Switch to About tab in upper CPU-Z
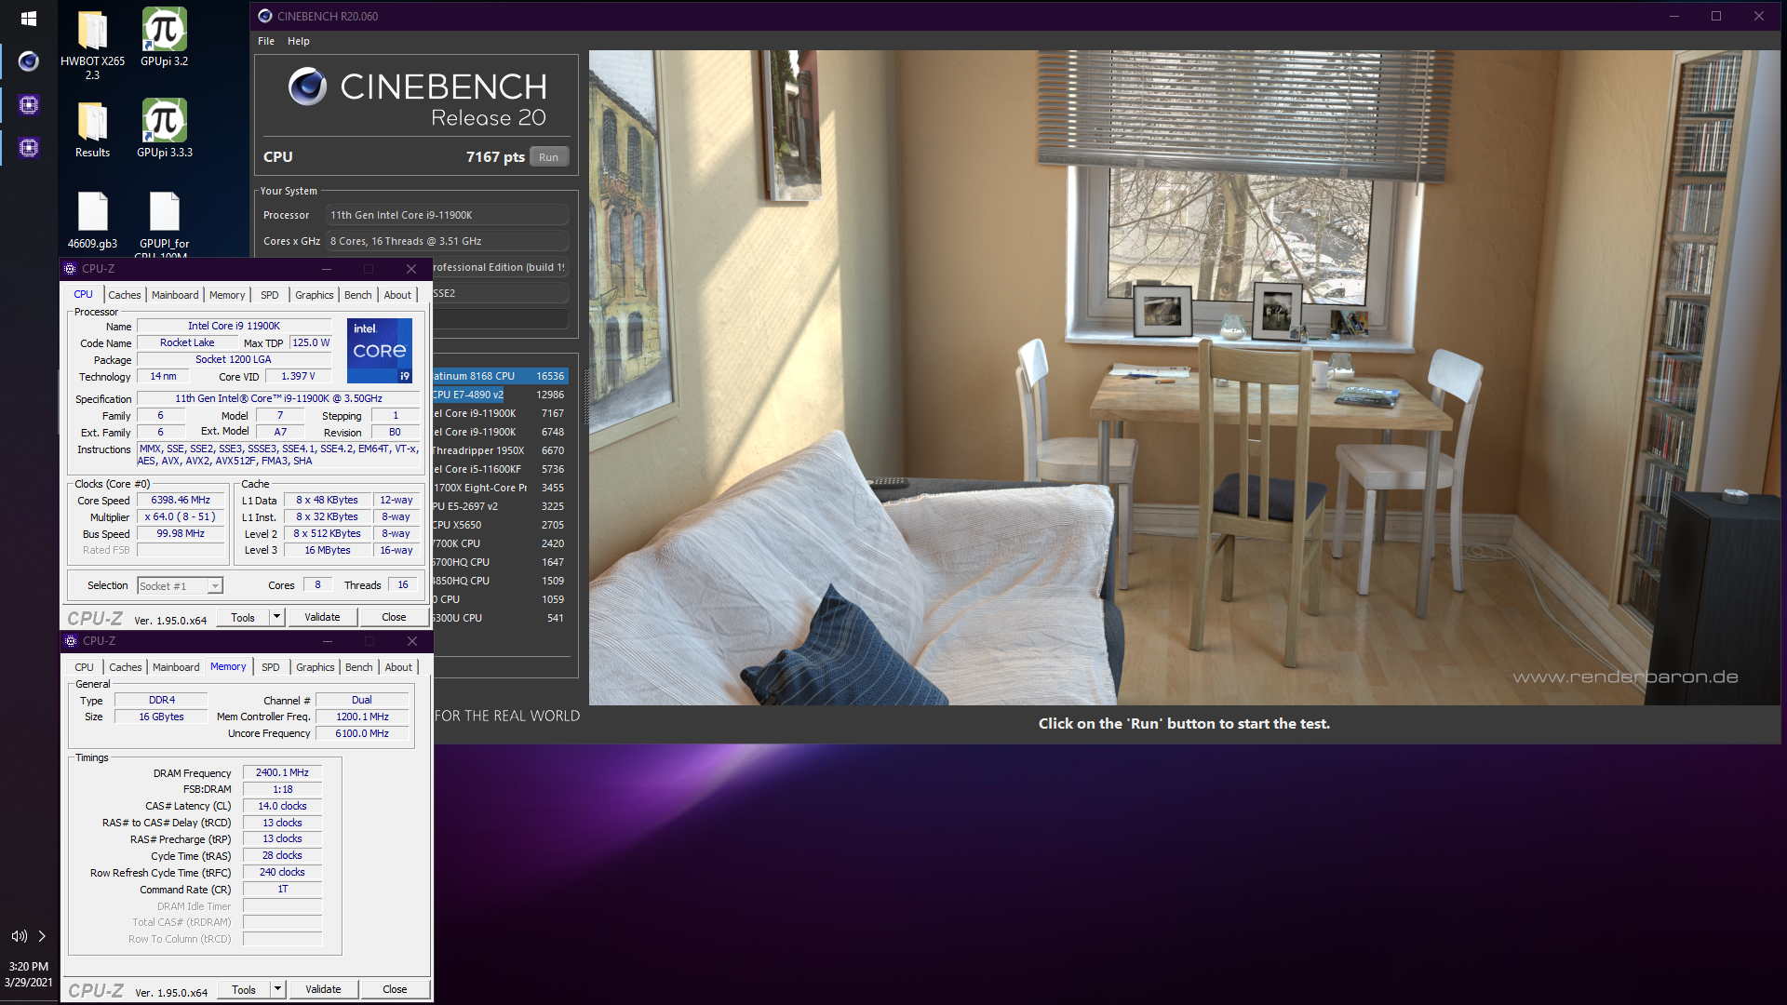 coord(397,295)
